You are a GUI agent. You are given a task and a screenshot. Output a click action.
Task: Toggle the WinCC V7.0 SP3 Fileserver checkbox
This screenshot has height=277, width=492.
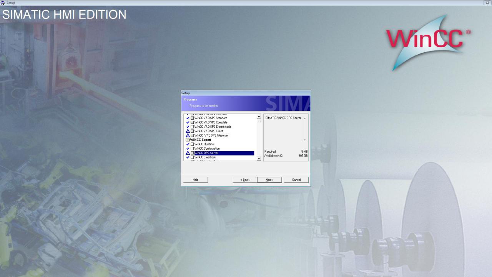pos(192,135)
